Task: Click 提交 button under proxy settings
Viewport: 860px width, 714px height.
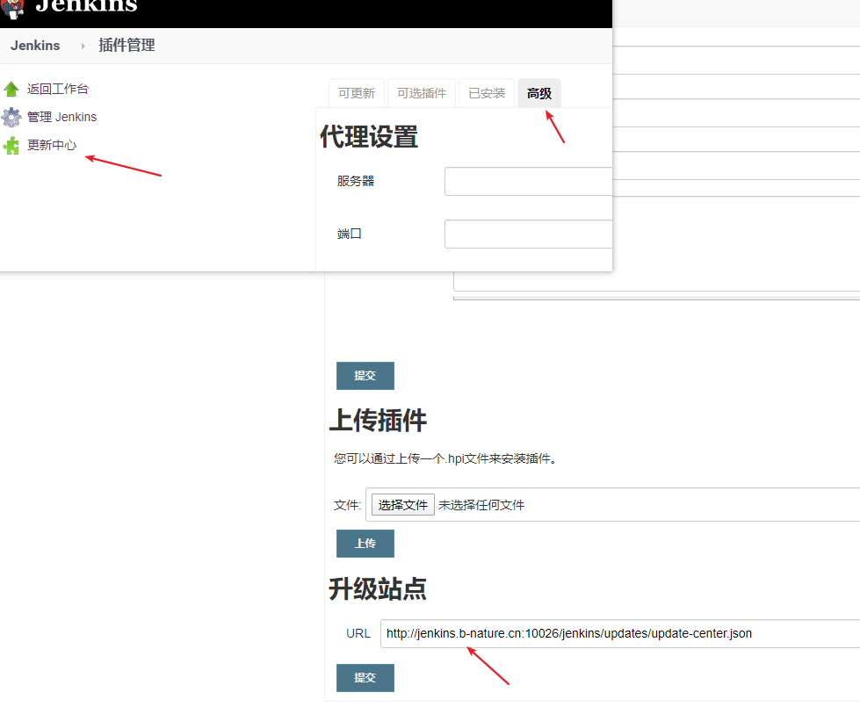Action: pos(365,376)
